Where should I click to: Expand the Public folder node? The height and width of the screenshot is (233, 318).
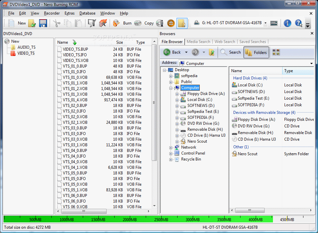coord(171,82)
